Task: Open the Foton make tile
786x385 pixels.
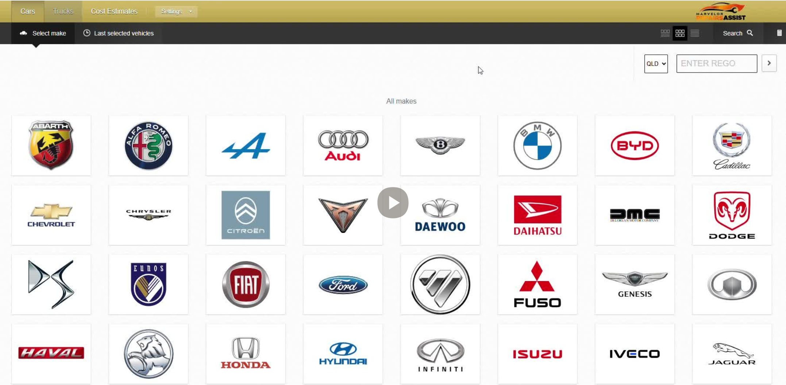Action: point(440,284)
